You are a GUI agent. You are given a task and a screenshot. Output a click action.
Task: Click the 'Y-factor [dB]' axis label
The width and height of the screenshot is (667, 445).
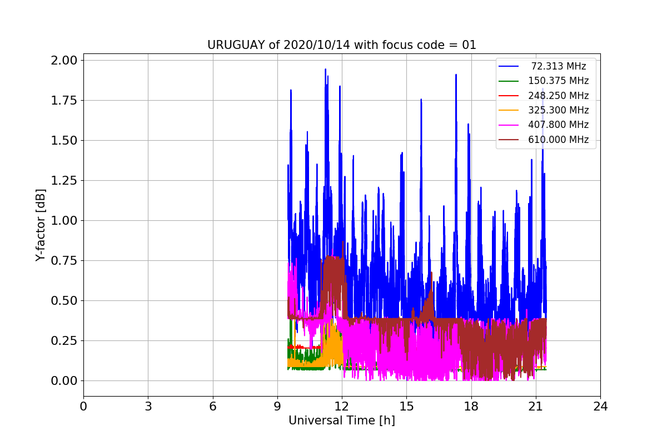(x=41, y=225)
